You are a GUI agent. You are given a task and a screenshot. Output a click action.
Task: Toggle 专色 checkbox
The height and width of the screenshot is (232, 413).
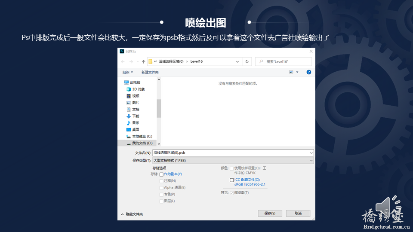(x=161, y=195)
